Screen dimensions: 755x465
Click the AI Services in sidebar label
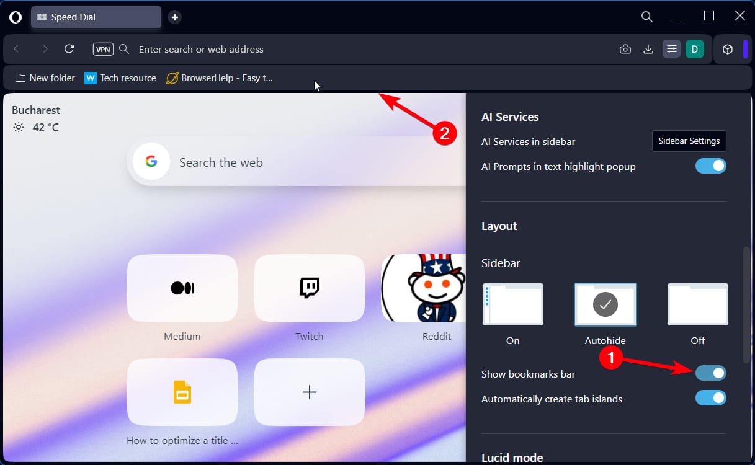528,141
